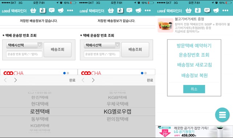Tap the shopping basket icon in right screen

189,11
